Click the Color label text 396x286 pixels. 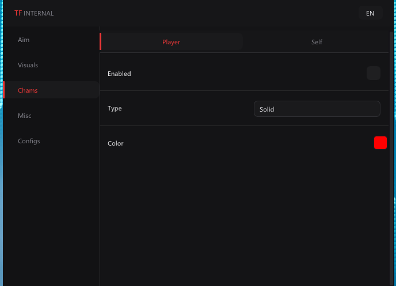(x=116, y=143)
